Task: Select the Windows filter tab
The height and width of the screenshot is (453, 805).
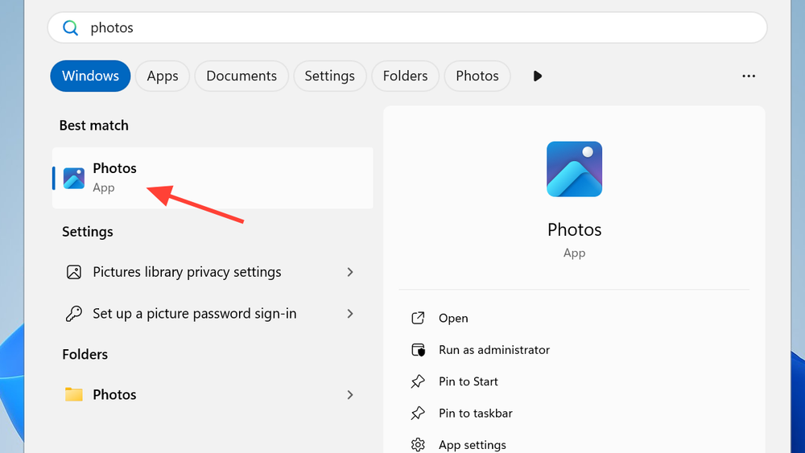Action: click(x=90, y=76)
